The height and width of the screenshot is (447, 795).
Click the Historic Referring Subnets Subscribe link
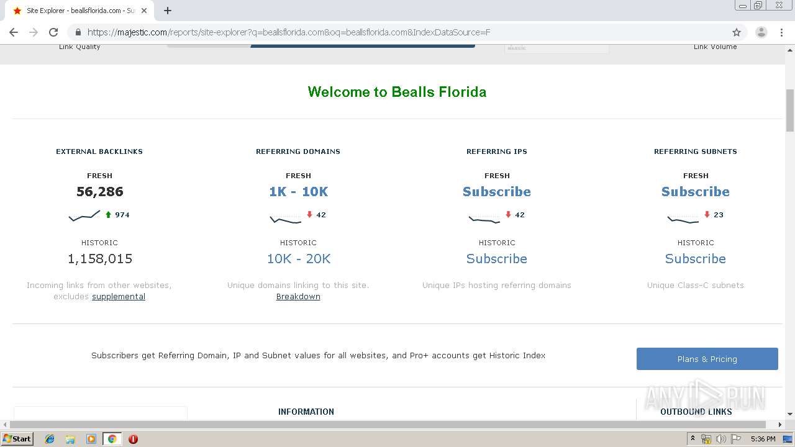(x=696, y=259)
